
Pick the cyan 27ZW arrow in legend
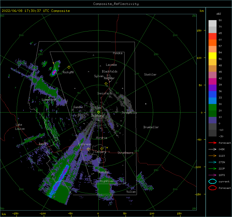click(x=212, y=162)
